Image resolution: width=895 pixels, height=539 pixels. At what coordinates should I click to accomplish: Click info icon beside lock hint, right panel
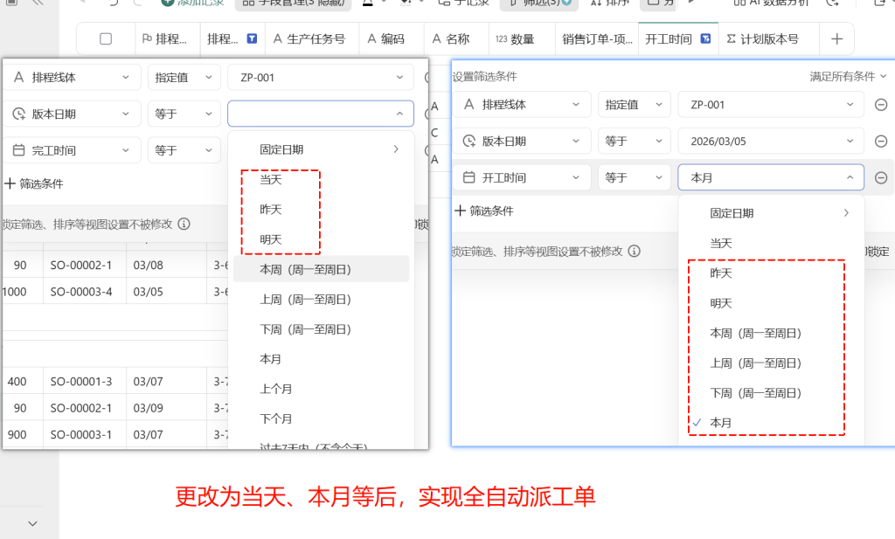(635, 251)
